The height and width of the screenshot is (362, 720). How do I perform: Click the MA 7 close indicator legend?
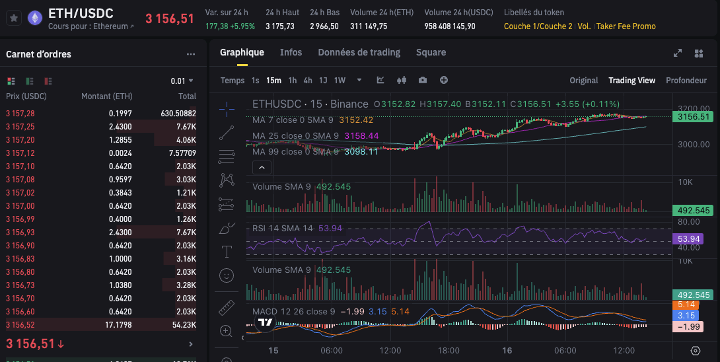[x=293, y=120]
